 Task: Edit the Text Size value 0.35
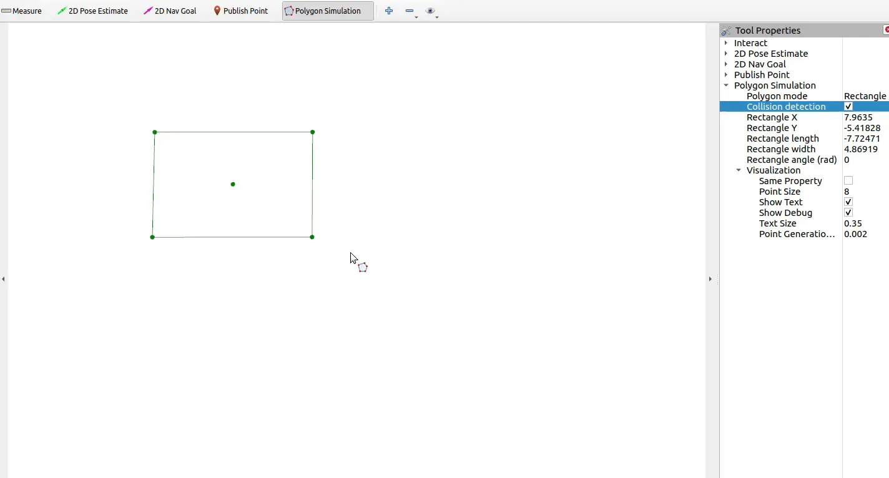(x=866, y=223)
